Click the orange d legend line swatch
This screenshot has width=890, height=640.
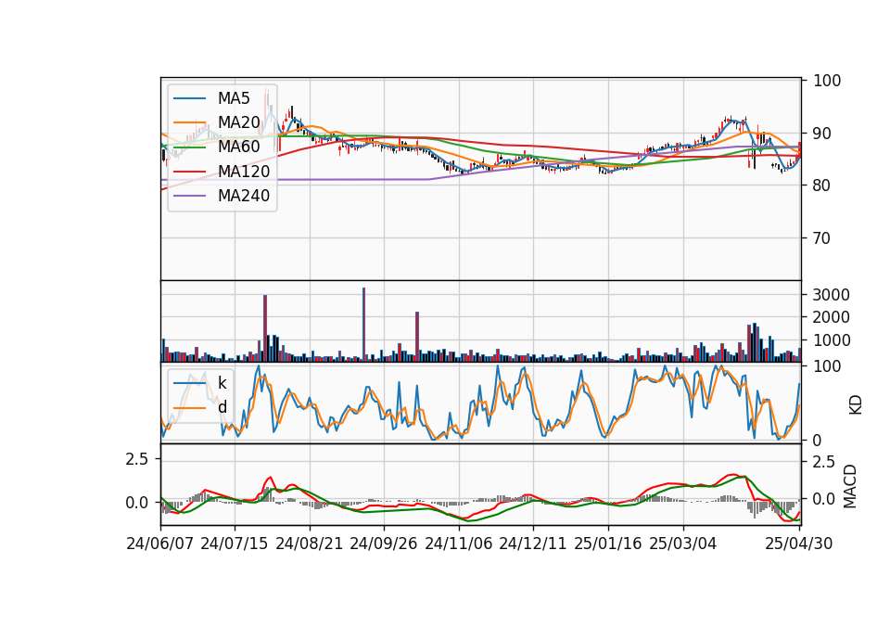[189, 408]
